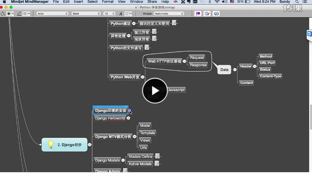Image resolution: width=312 pixels, height=181 pixels.
Task: Open the File menu
Action: 56,2
